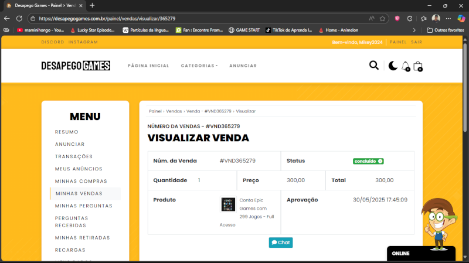Open the DISCORD link
Screen dimensions: 469x263
[x=53, y=42]
